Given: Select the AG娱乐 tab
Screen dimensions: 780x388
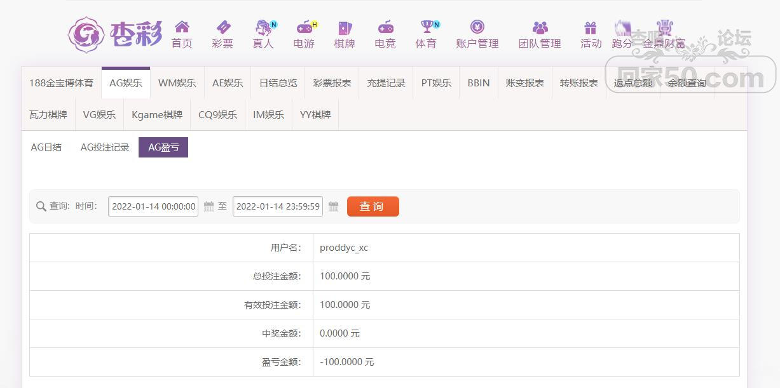Looking at the screenshot, I should [125, 83].
